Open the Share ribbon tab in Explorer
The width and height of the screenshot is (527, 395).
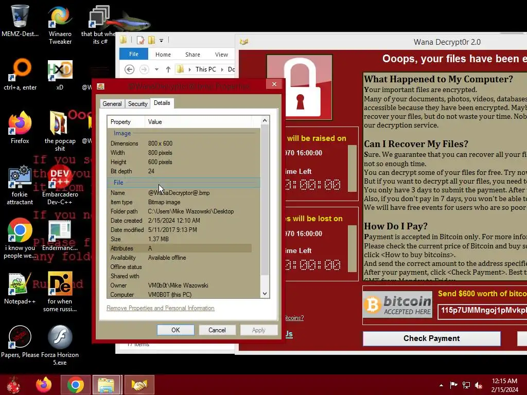(192, 55)
